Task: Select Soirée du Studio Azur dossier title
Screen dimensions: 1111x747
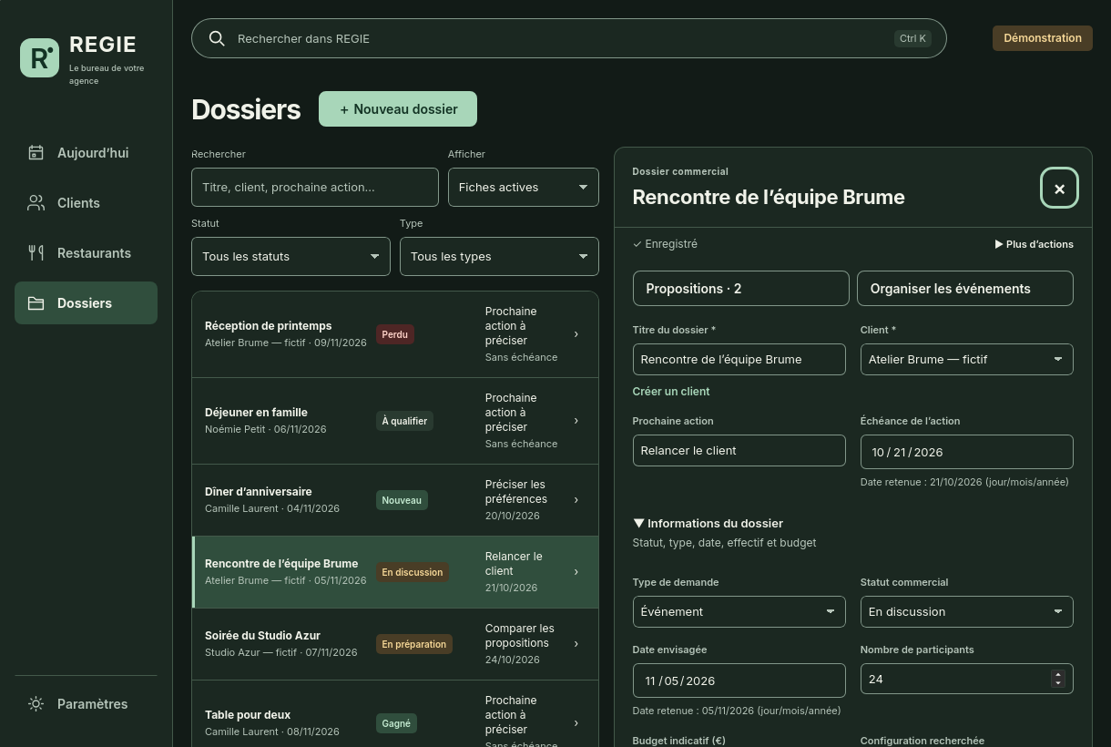Action: [262, 636]
